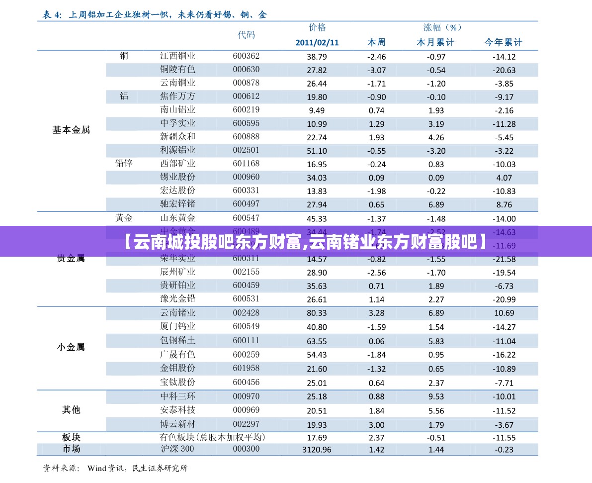Click the 基本金属 category label
Image resolution: width=592 pixels, height=483 pixels.
(x=71, y=130)
